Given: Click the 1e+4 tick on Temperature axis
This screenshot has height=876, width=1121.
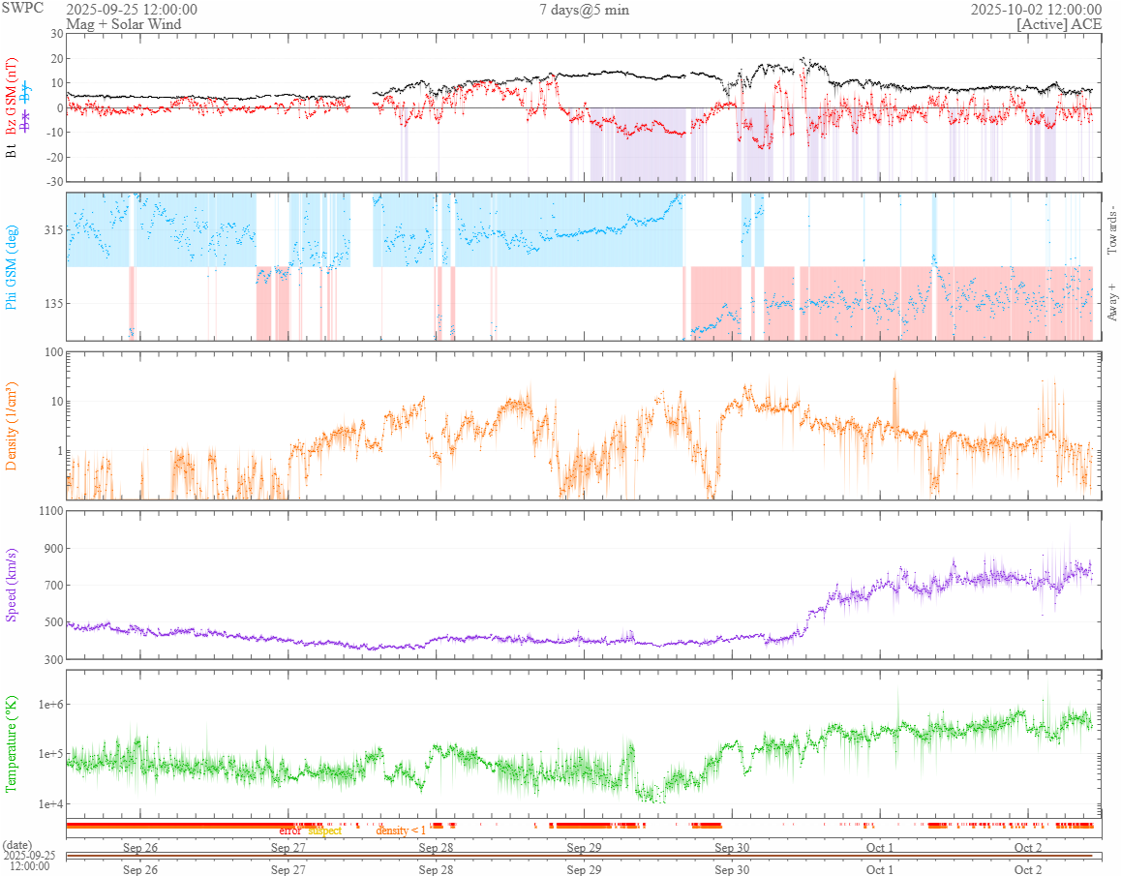Looking at the screenshot, I should tap(50, 803).
